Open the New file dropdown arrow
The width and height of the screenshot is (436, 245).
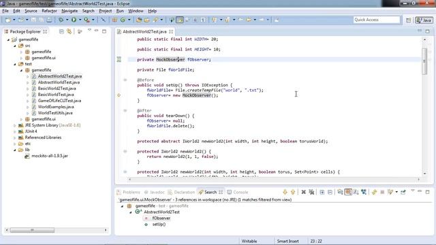pyautogui.click(x=14, y=20)
